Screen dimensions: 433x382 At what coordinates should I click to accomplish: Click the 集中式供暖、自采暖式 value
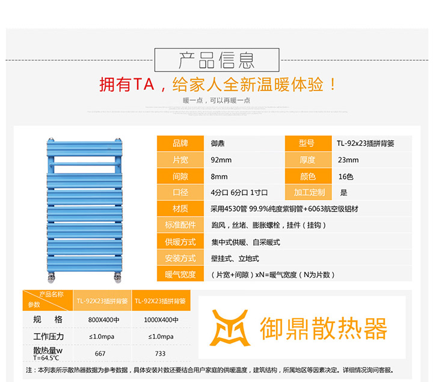point(245,242)
